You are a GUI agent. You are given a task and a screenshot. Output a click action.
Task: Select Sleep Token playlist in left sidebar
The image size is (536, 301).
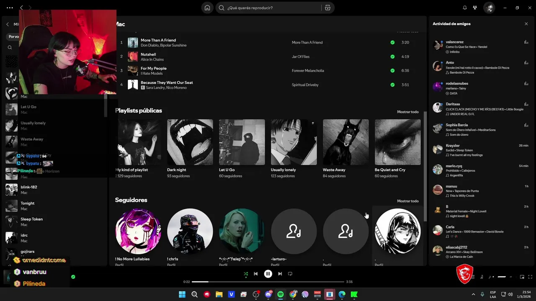[54, 222]
